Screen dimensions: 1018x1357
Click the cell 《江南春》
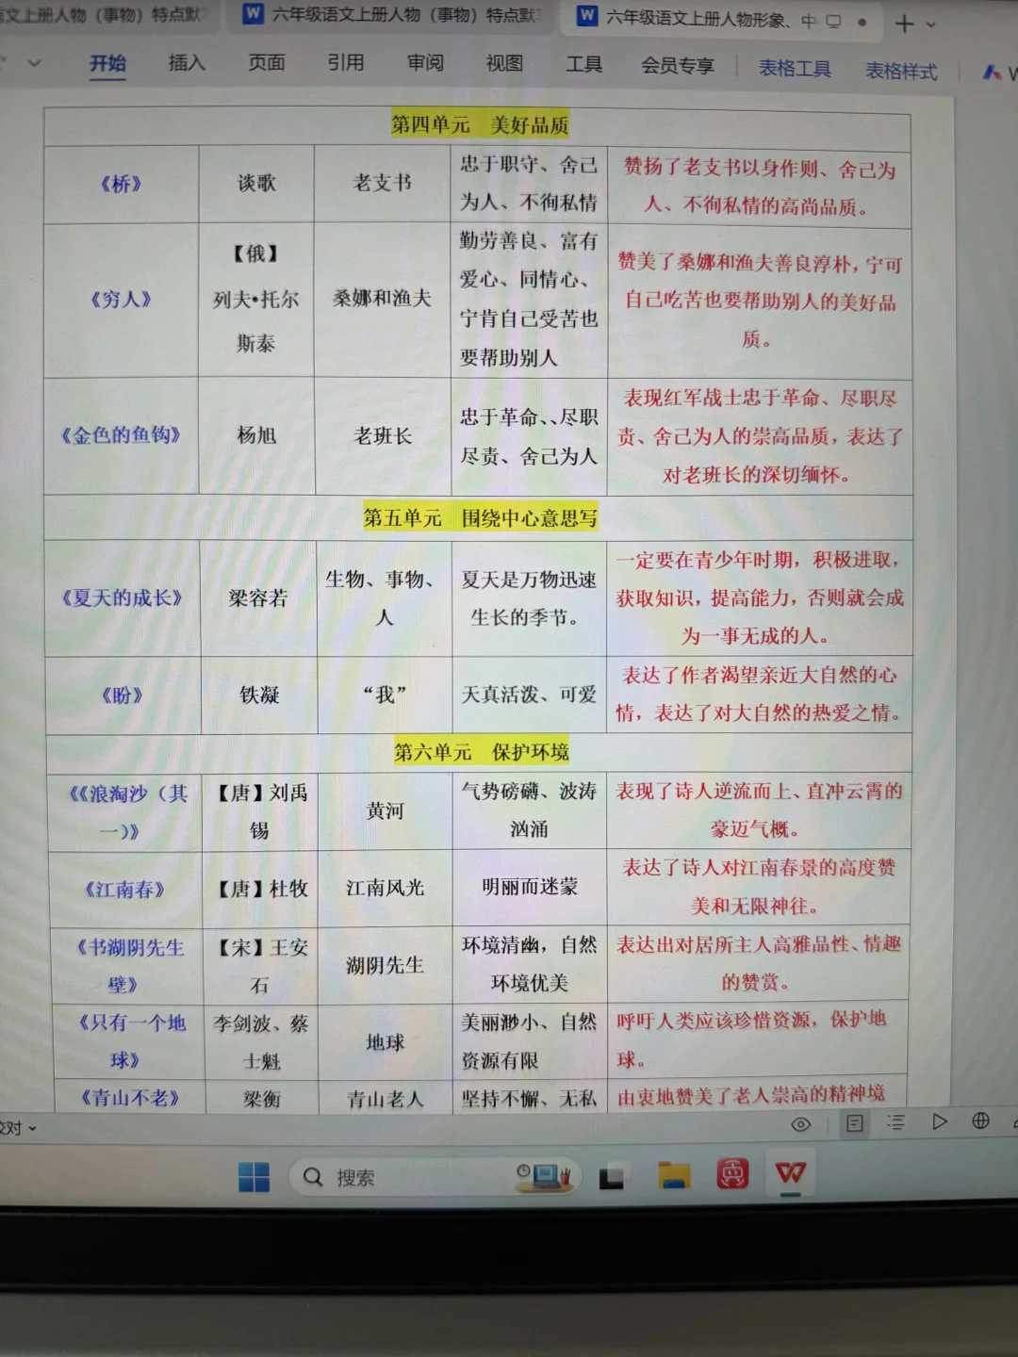click(125, 889)
